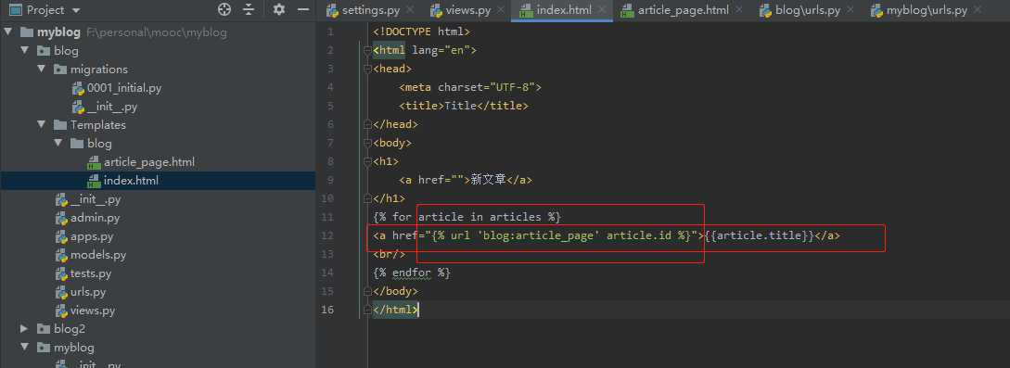
Task: Select views.py in the project tree
Action: coord(92,311)
